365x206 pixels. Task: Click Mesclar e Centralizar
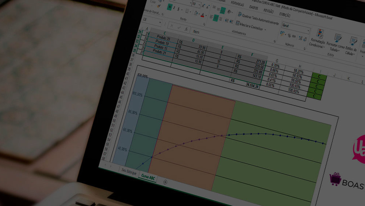[249, 26]
